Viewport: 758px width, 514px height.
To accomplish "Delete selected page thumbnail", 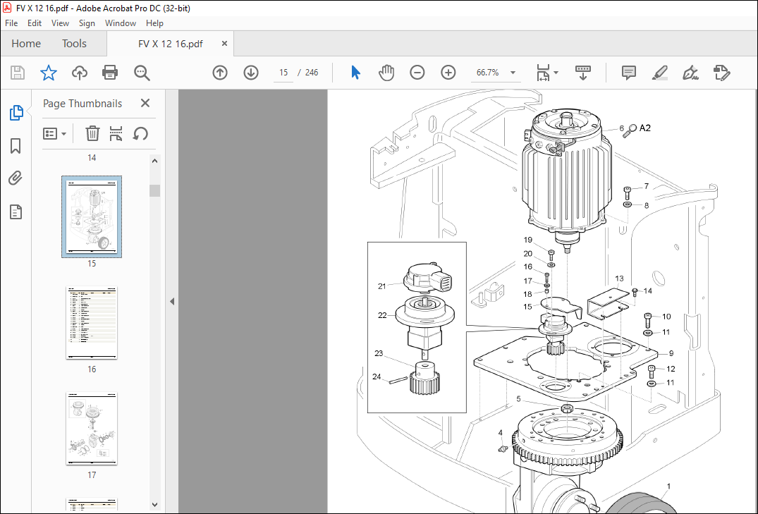I will pyautogui.click(x=92, y=133).
